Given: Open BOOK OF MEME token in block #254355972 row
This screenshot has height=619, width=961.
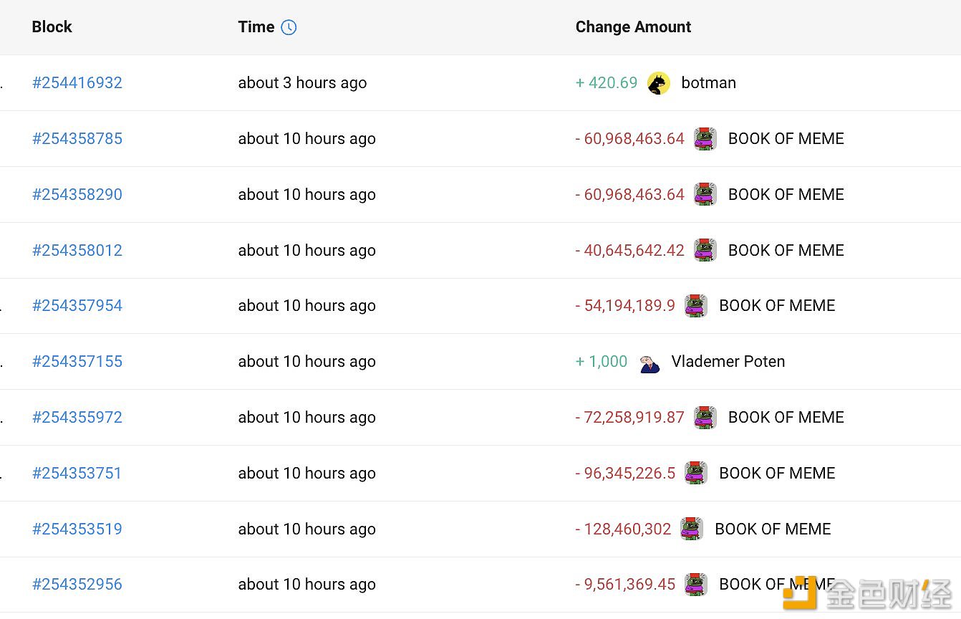Looking at the screenshot, I should click(x=786, y=418).
